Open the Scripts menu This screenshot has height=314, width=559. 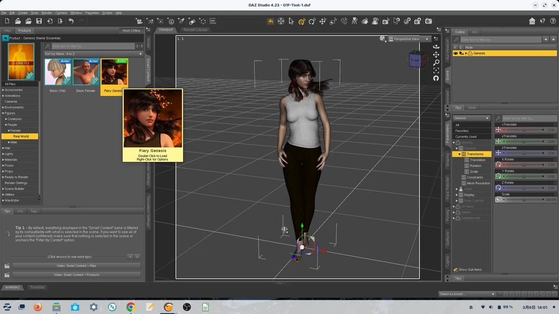point(107,13)
